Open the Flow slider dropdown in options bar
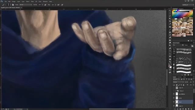 pyautogui.click(x=55, y=5)
